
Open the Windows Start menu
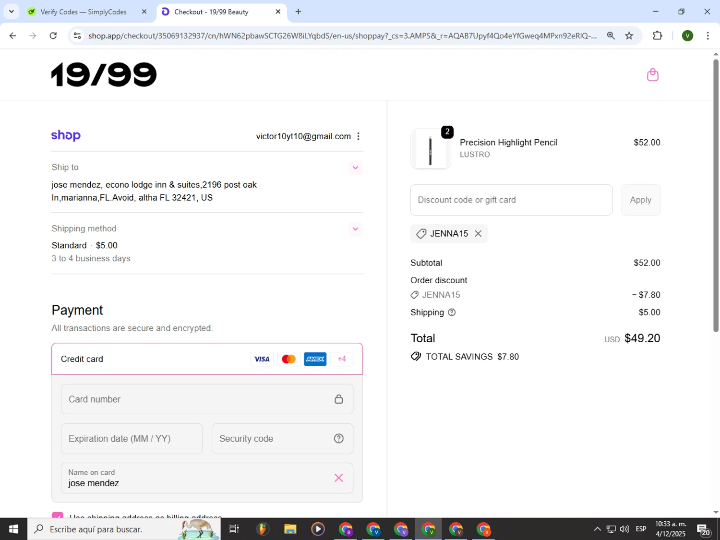pos(13,529)
